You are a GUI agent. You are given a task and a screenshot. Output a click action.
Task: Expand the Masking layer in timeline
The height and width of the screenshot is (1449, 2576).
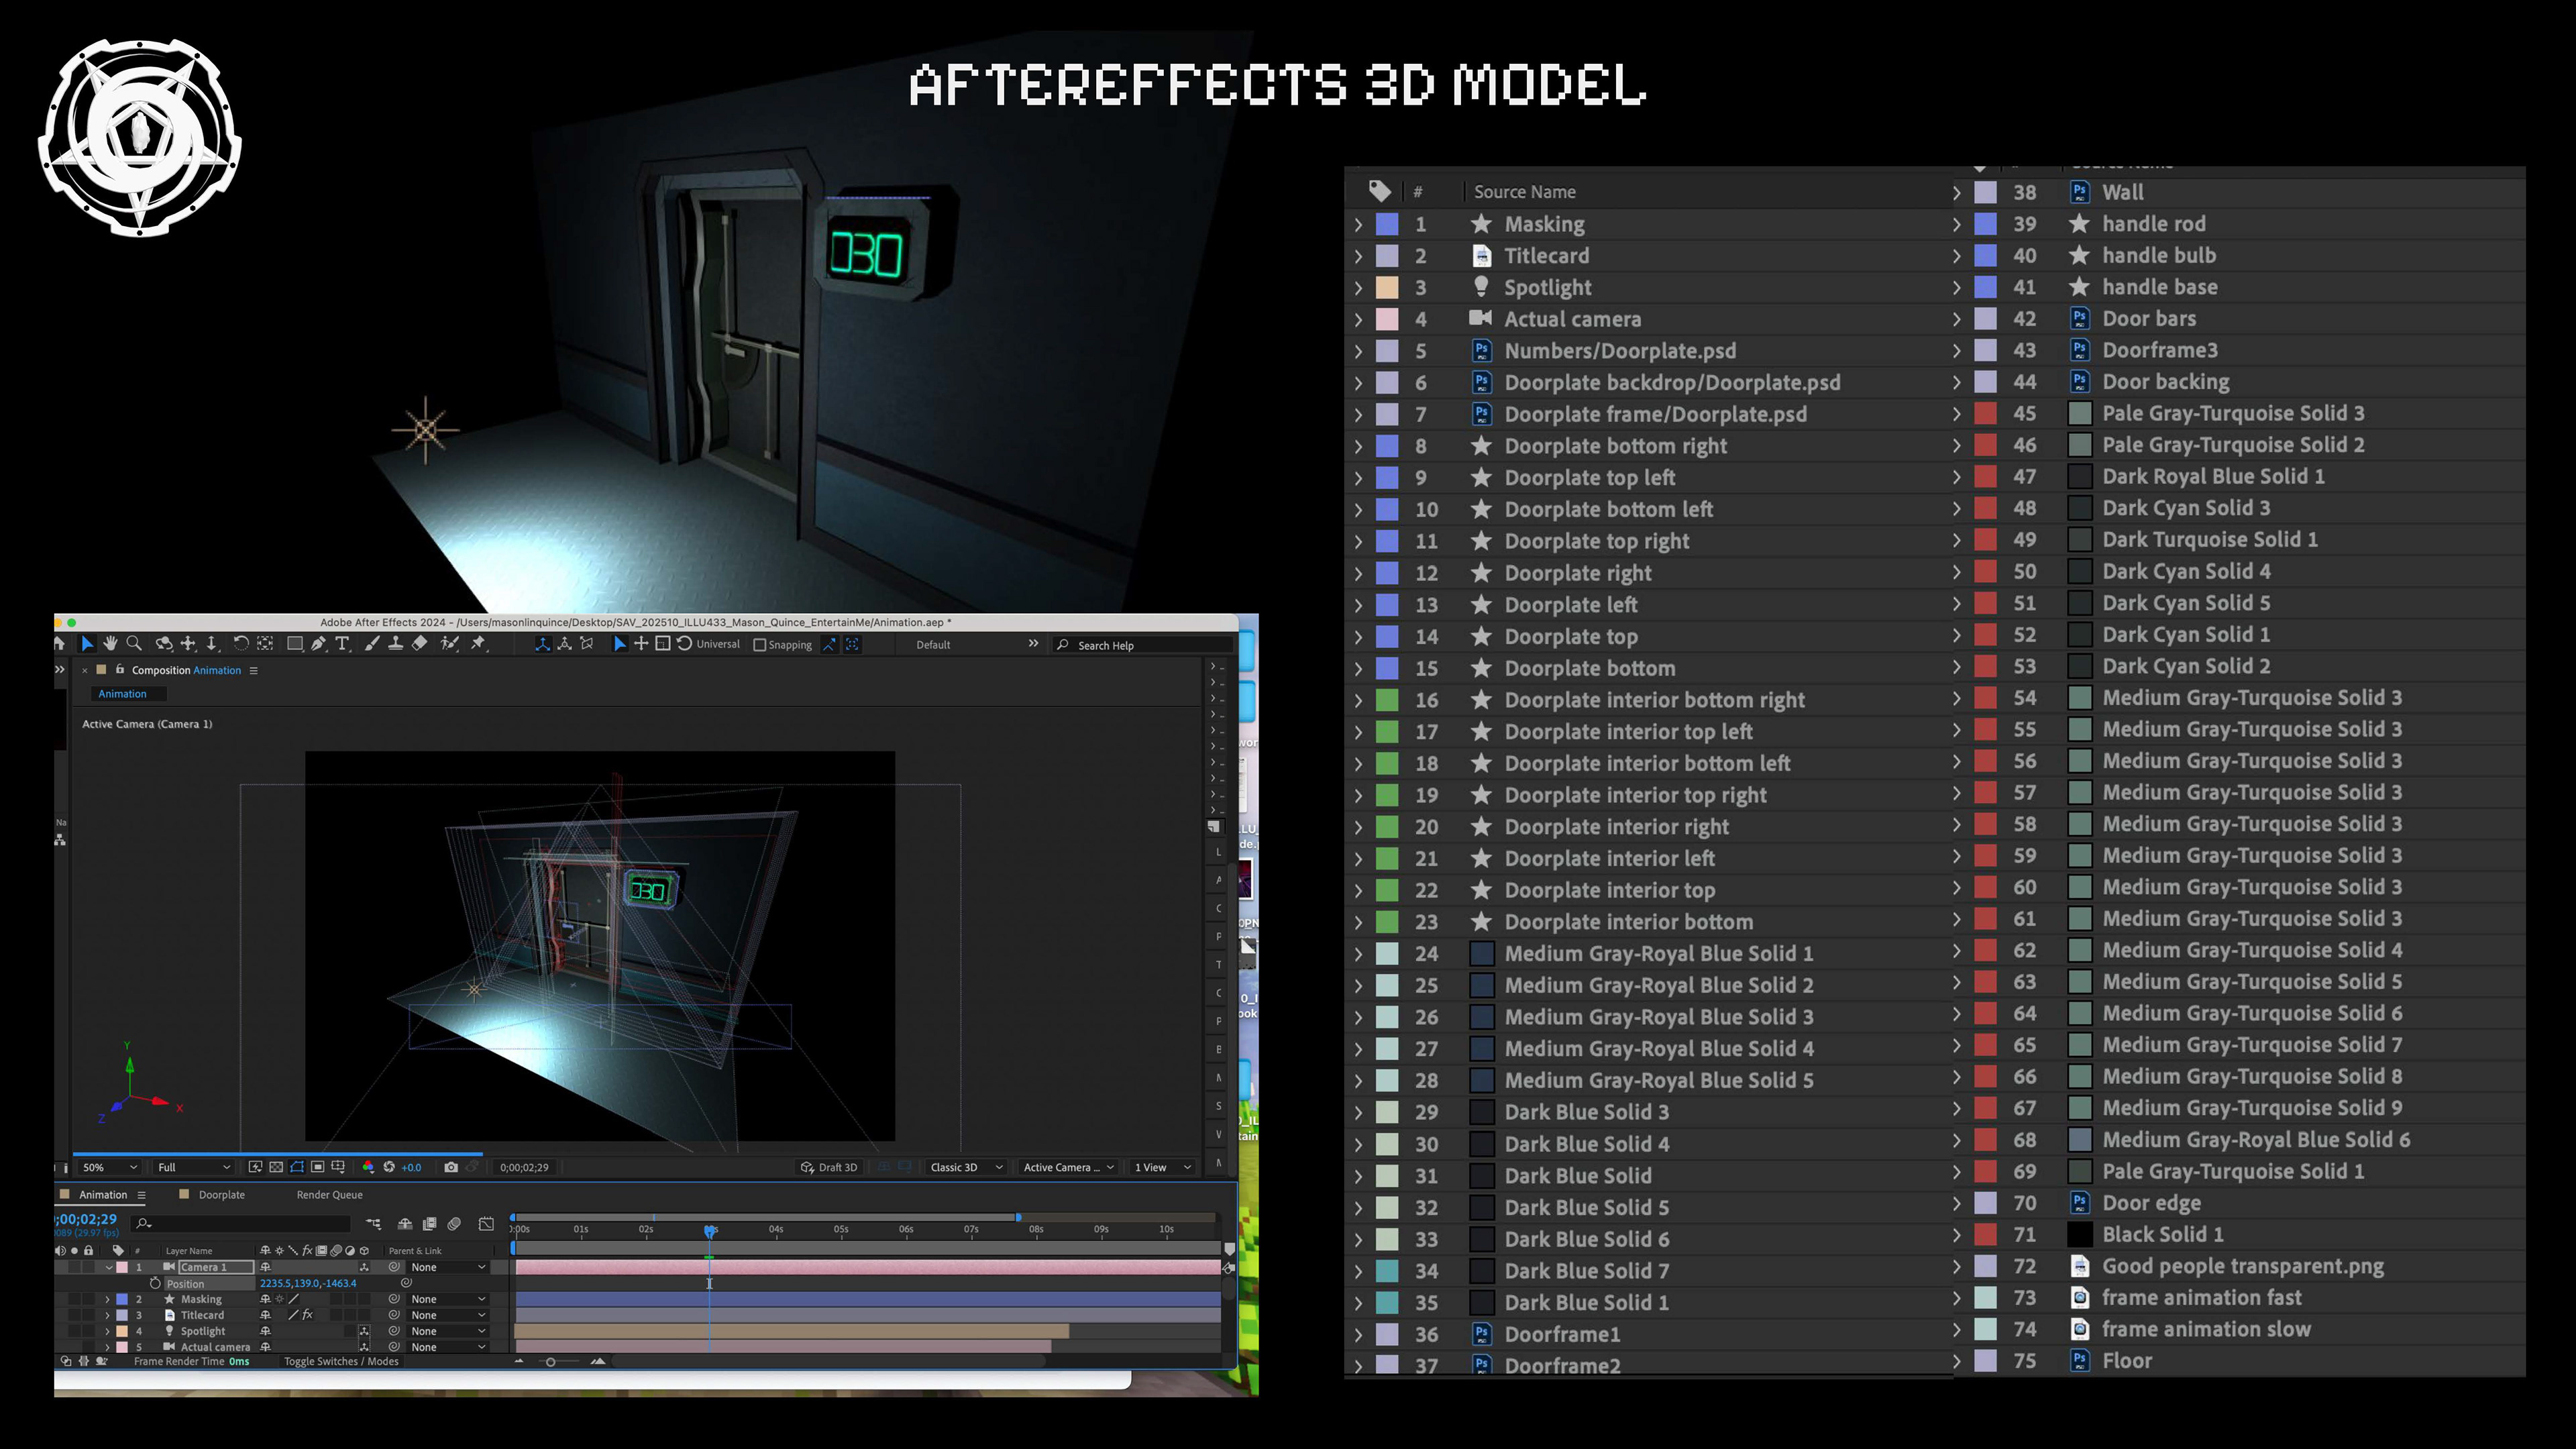[x=108, y=1299]
